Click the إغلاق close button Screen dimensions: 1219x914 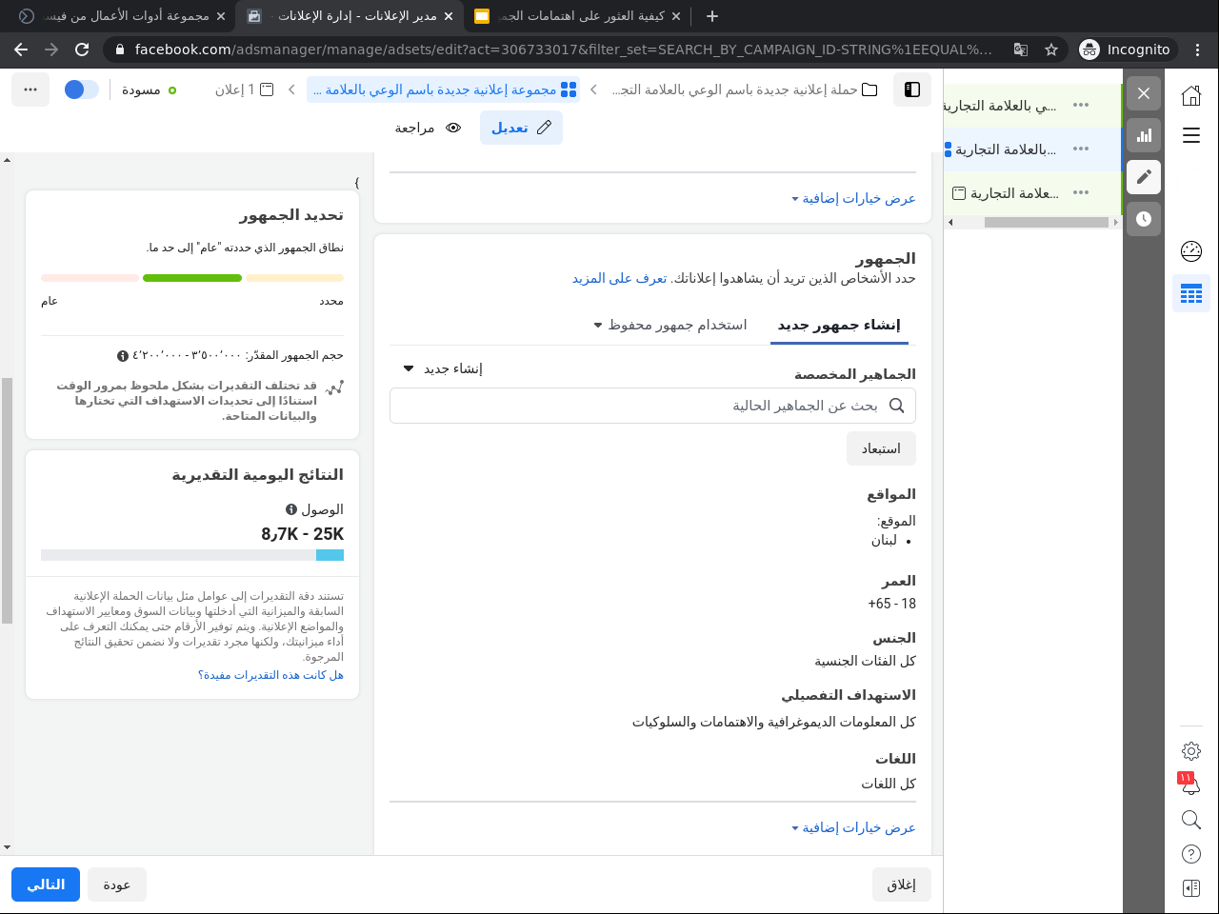click(x=902, y=884)
